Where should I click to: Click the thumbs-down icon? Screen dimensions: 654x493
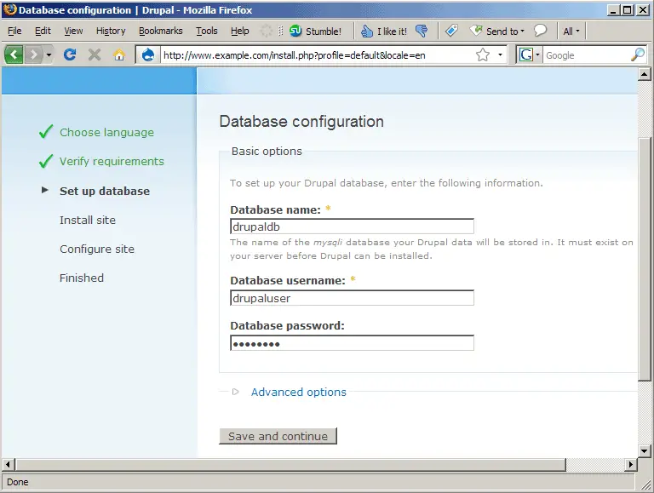422,31
